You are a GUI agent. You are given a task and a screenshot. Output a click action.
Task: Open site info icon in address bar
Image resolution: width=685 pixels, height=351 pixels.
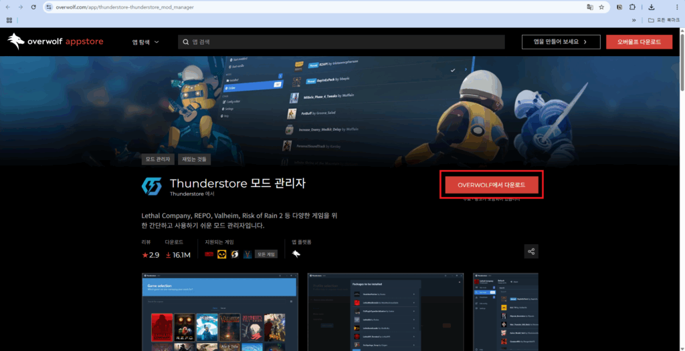49,7
